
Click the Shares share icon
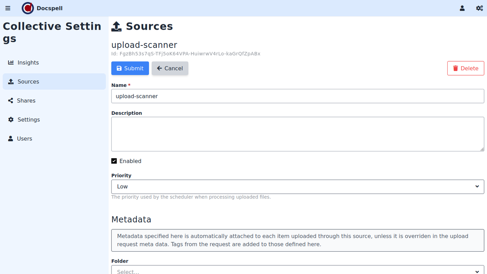11,101
